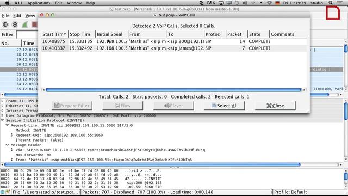Screen dimensions: 348x196
Task: Click the capture options toolbar icon
Action: click(x=15, y=24)
